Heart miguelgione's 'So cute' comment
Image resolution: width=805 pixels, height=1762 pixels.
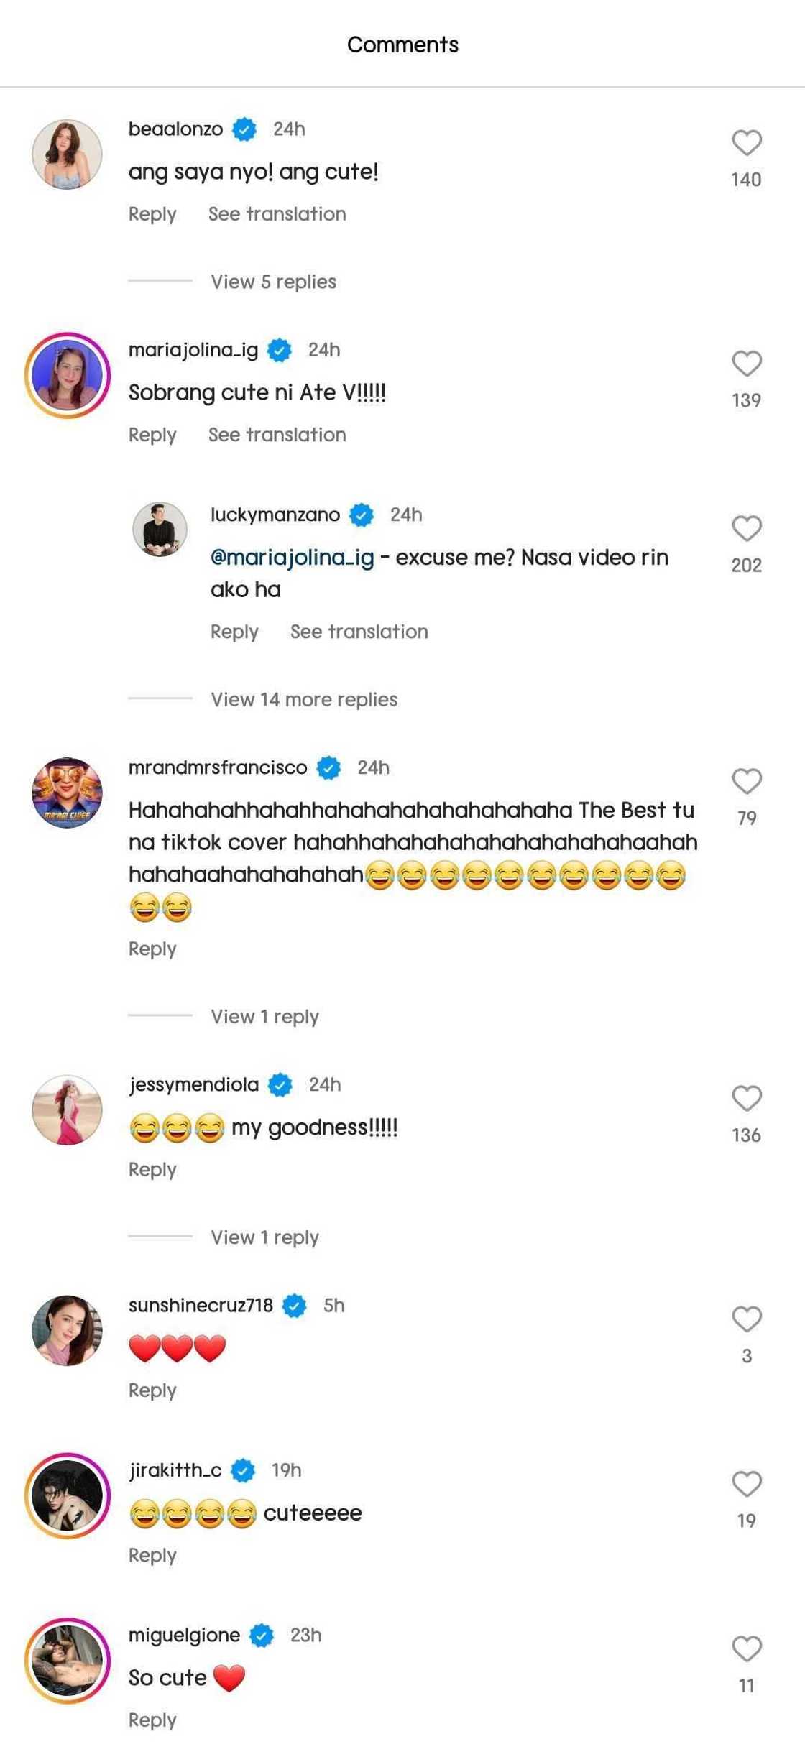(x=747, y=1648)
